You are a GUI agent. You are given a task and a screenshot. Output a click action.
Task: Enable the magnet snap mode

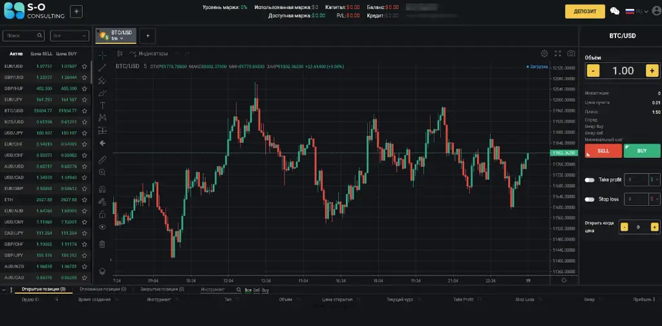102,189
